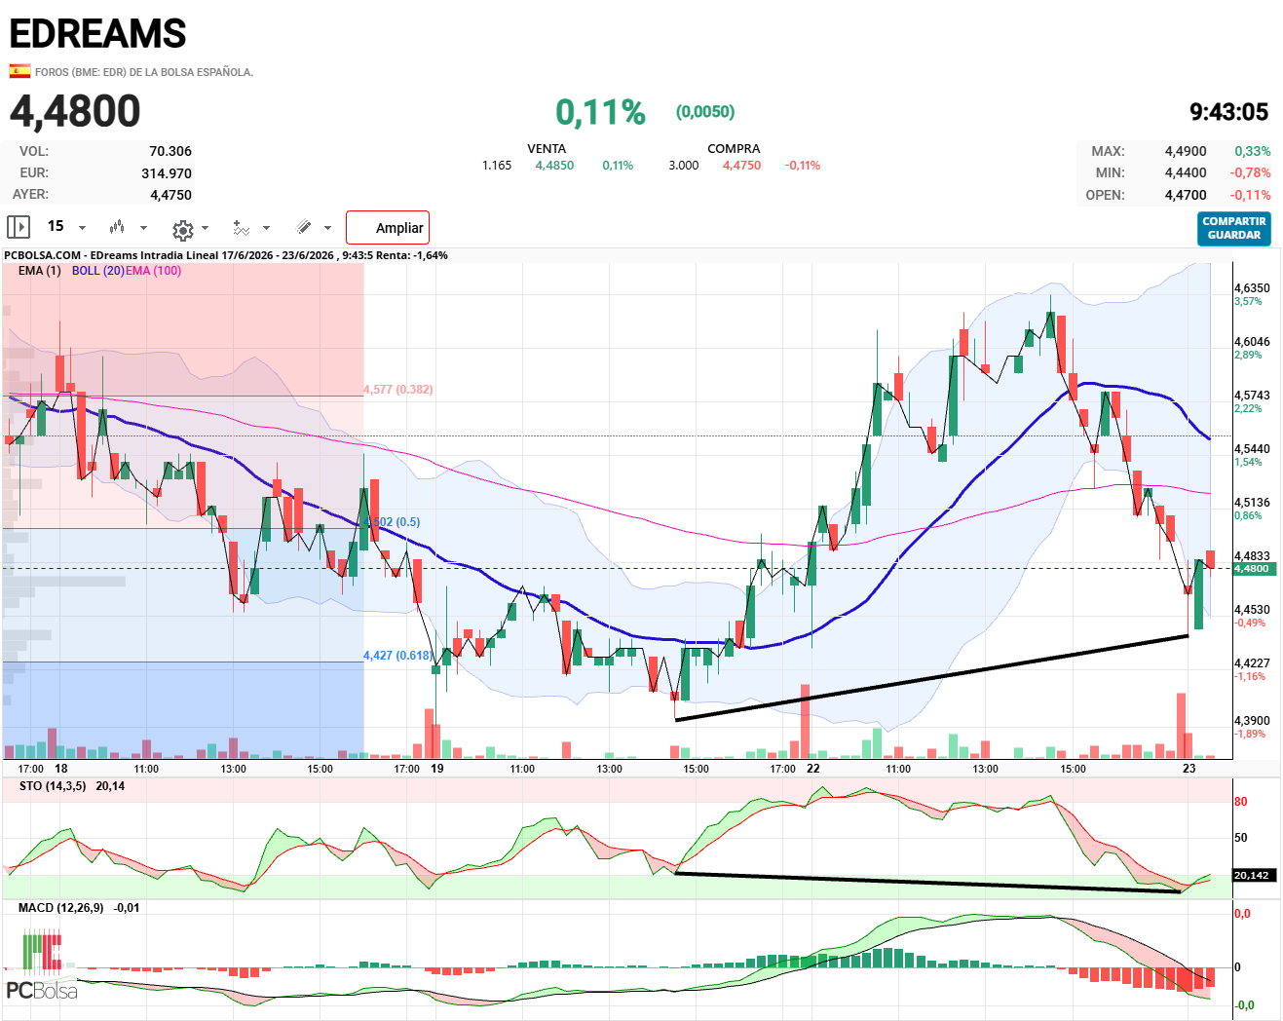The height and width of the screenshot is (1021, 1283).
Task: Click the VENTA quantity 1.165
Action: click(497, 166)
